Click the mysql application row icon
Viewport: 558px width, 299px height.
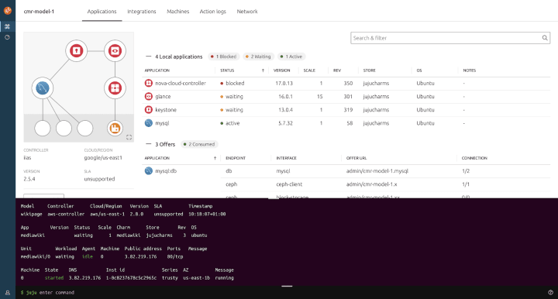[148, 123]
